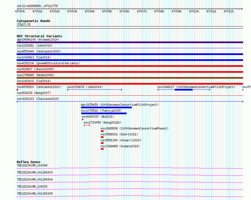This screenshot has width=251, height=200.
Task: Click the 47009k ruler tick label
Action: 177,11
